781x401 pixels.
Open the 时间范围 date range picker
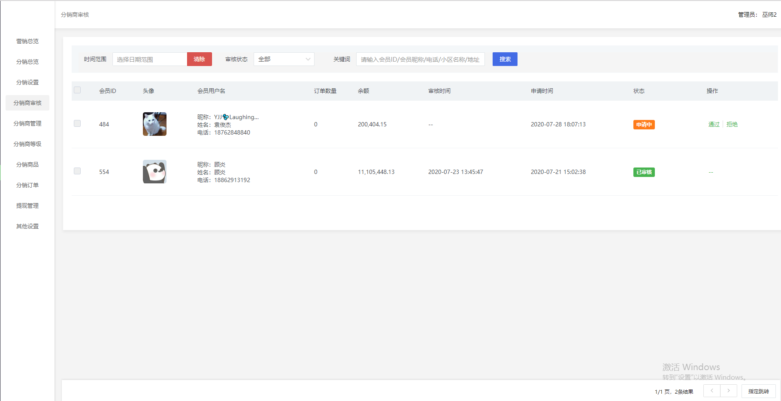150,59
